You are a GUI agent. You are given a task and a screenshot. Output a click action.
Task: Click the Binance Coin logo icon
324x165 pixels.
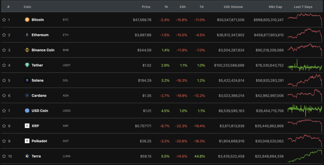click(27, 50)
